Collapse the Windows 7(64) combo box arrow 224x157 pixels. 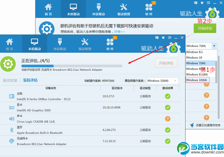214,46
